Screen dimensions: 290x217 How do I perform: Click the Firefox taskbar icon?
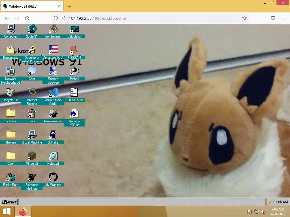coord(23,211)
